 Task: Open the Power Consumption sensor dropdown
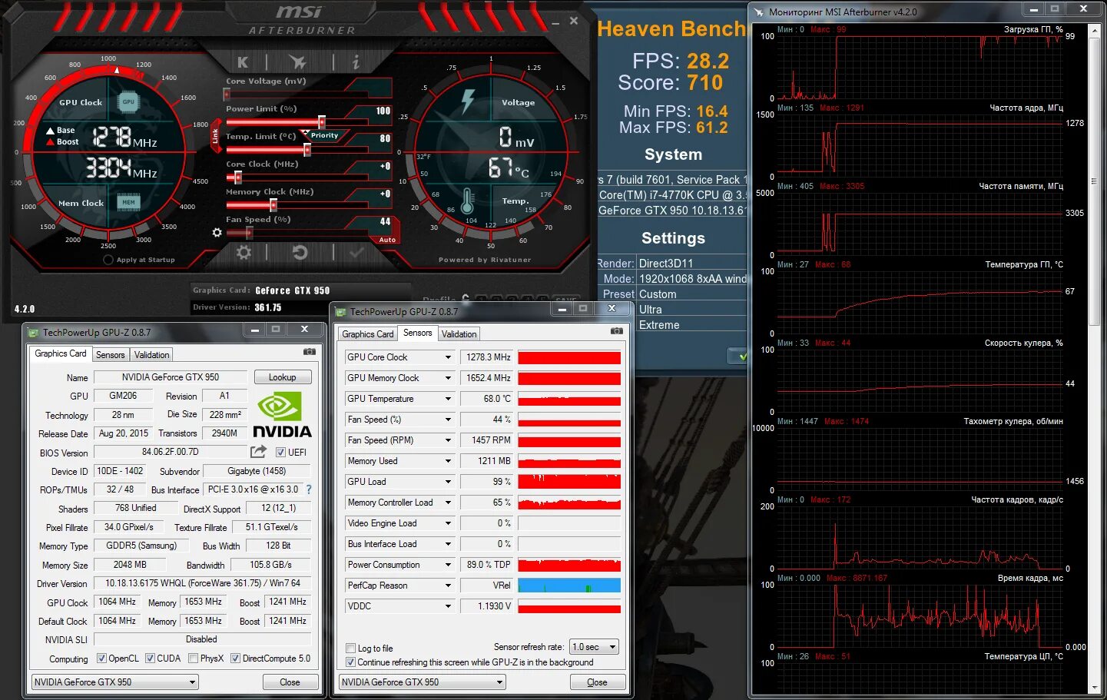[449, 565]
